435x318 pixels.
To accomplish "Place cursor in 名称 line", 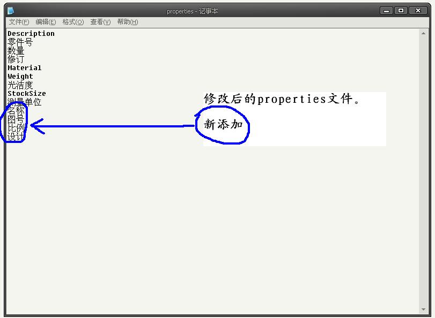I will click(16, 111).
